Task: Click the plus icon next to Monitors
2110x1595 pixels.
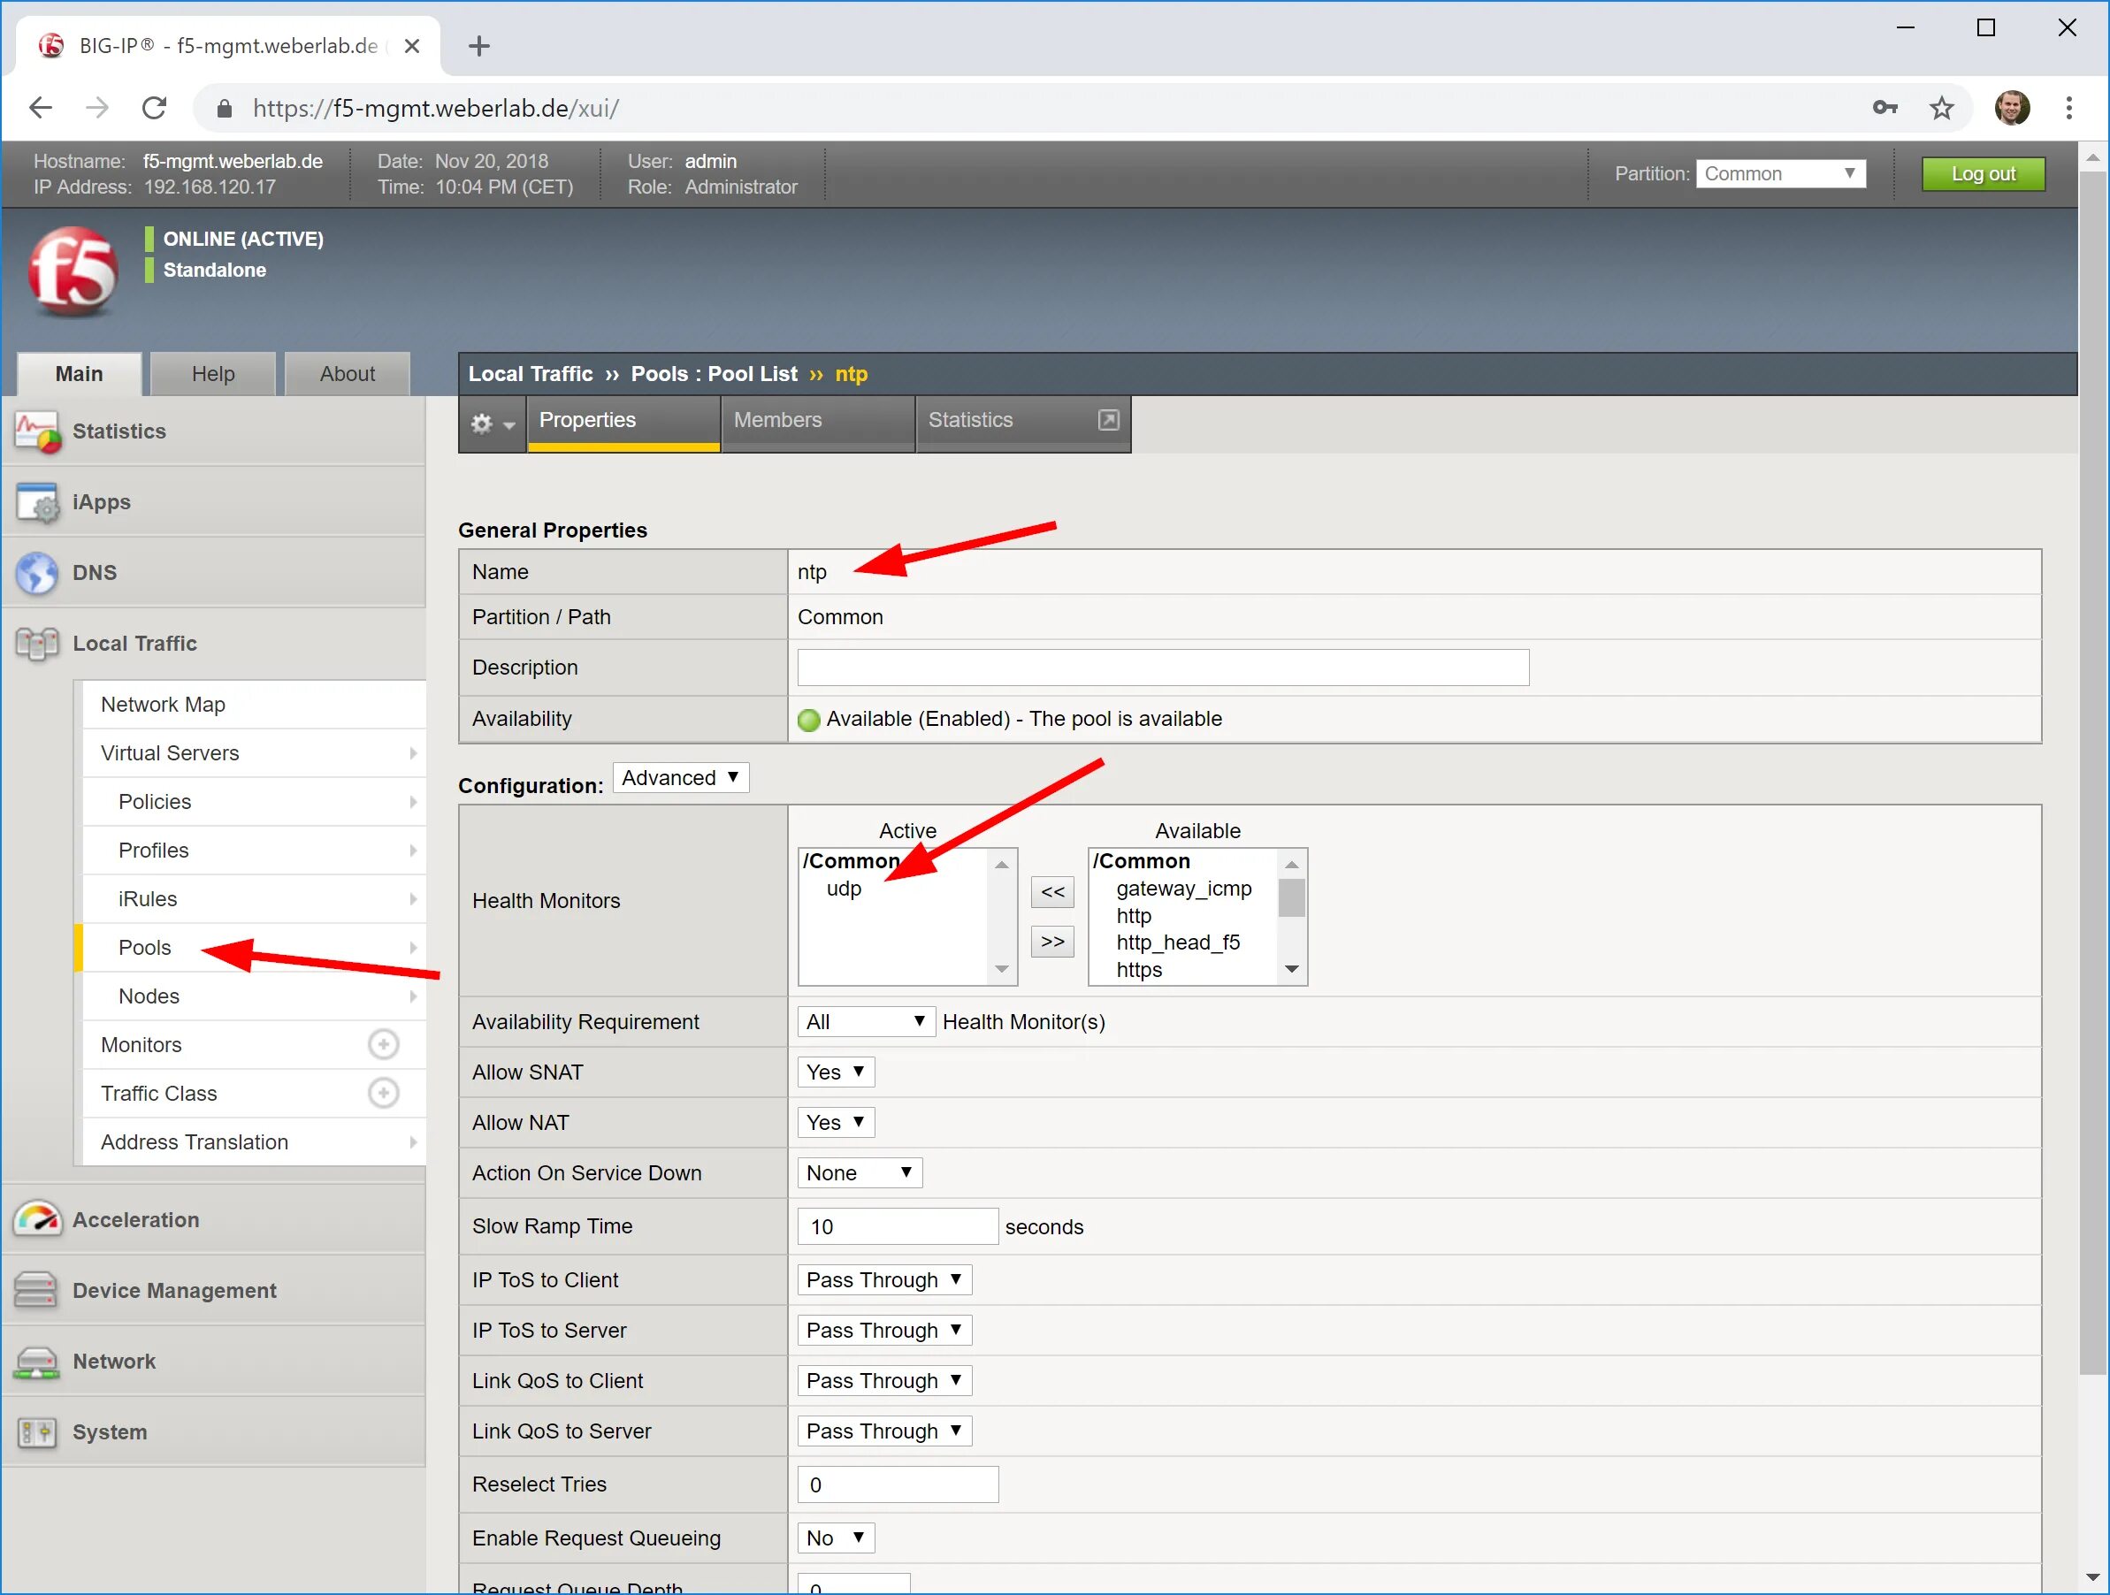Action: click(x=383, y=1044)
